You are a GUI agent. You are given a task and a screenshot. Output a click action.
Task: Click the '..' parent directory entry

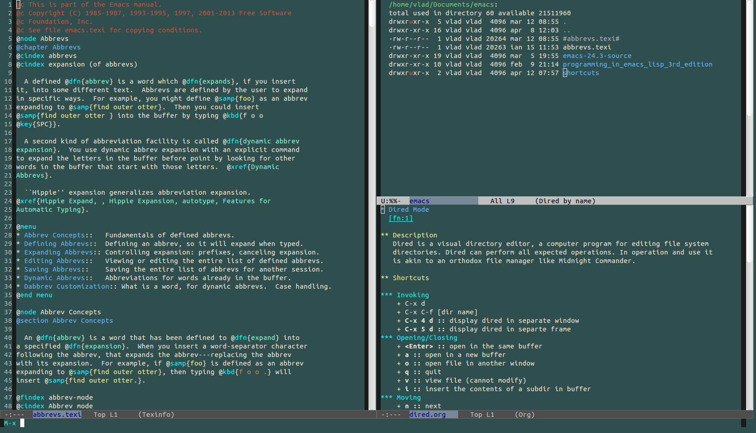(567, 30)
